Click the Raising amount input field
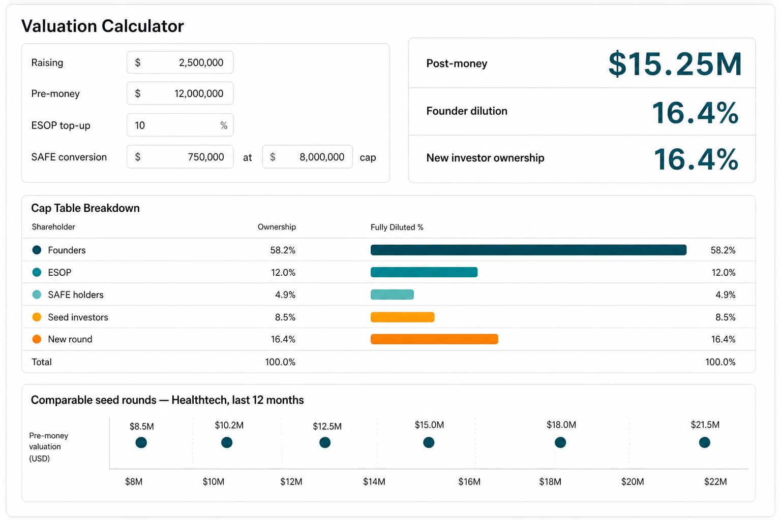The width and height of the screenshot is (781, 520). coord(180,62)
